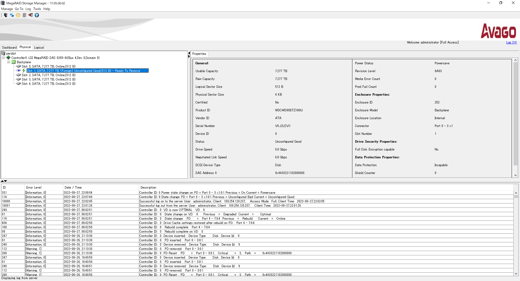
Task: Select log row 404 Drive Cache settings restored
Action: tap(257, 223)
